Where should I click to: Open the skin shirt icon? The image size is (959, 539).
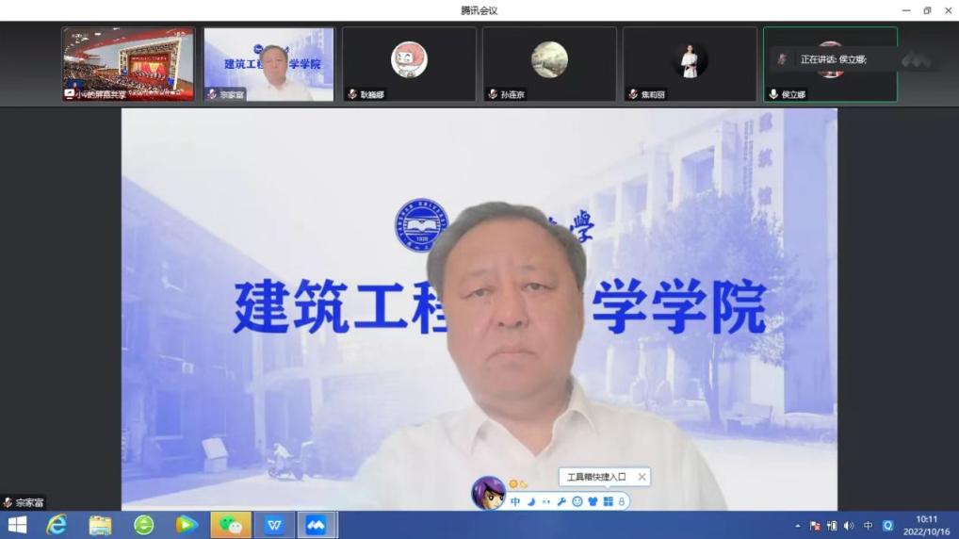pos(593,502)
